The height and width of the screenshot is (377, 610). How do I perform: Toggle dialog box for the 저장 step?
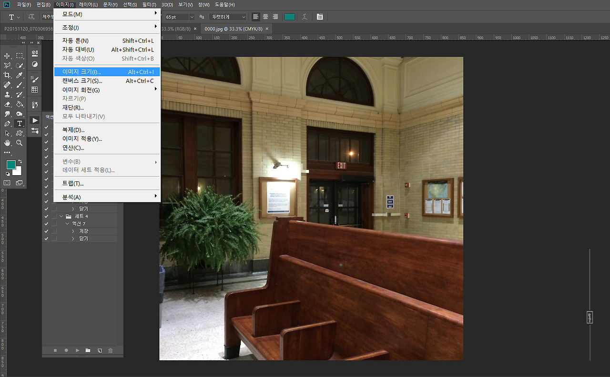coord(54,231)
